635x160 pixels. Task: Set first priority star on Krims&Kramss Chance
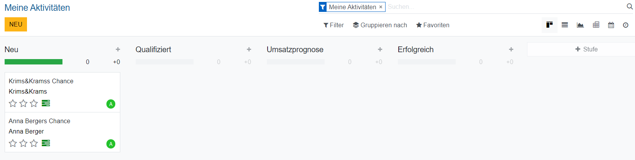click(x=13, y=103)
